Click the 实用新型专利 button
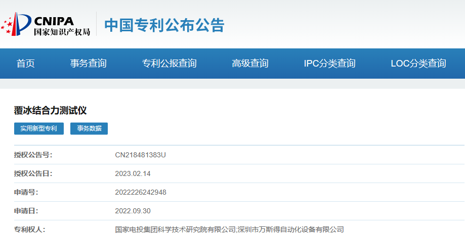 click(x=39, y=129)
